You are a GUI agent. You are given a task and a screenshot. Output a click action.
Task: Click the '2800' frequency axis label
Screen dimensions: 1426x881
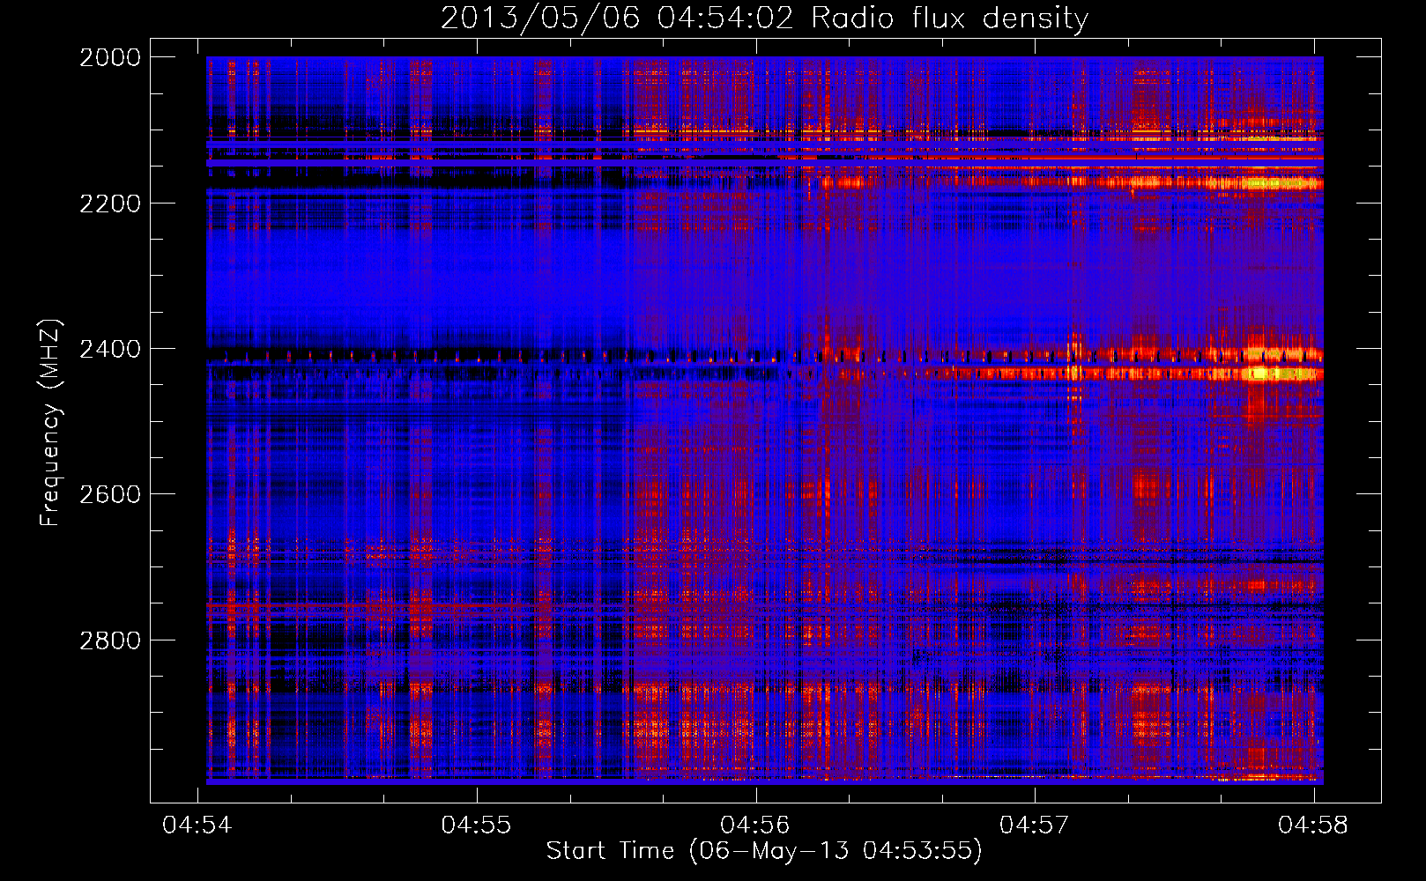[110, 640]
